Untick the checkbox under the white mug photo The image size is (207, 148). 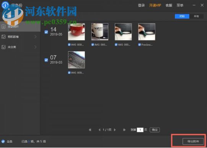pyautogui.click(x=93, y=44)
